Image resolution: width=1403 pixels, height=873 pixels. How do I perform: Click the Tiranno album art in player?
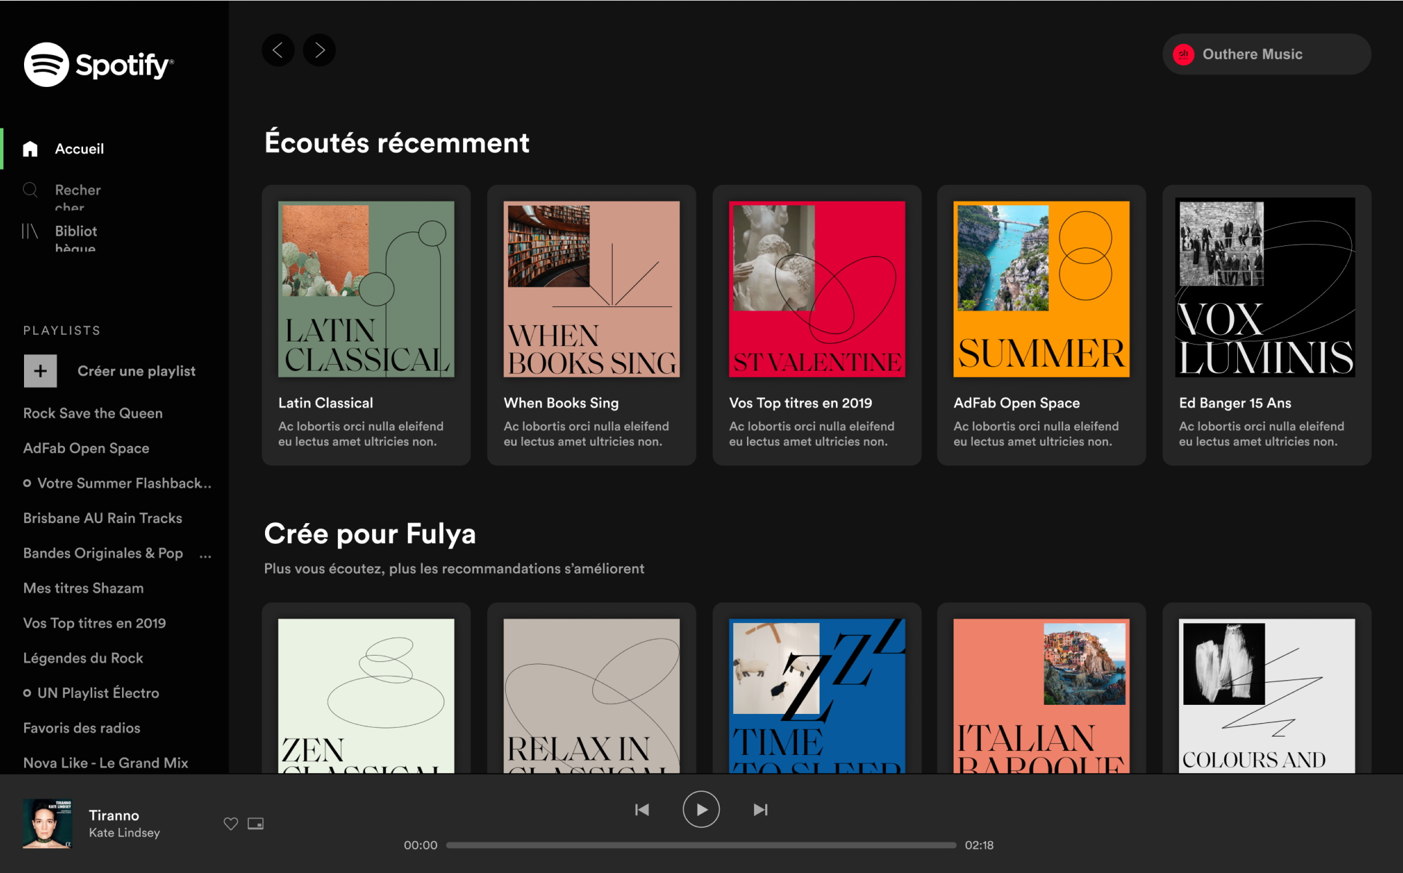click(x=47, y=823)
